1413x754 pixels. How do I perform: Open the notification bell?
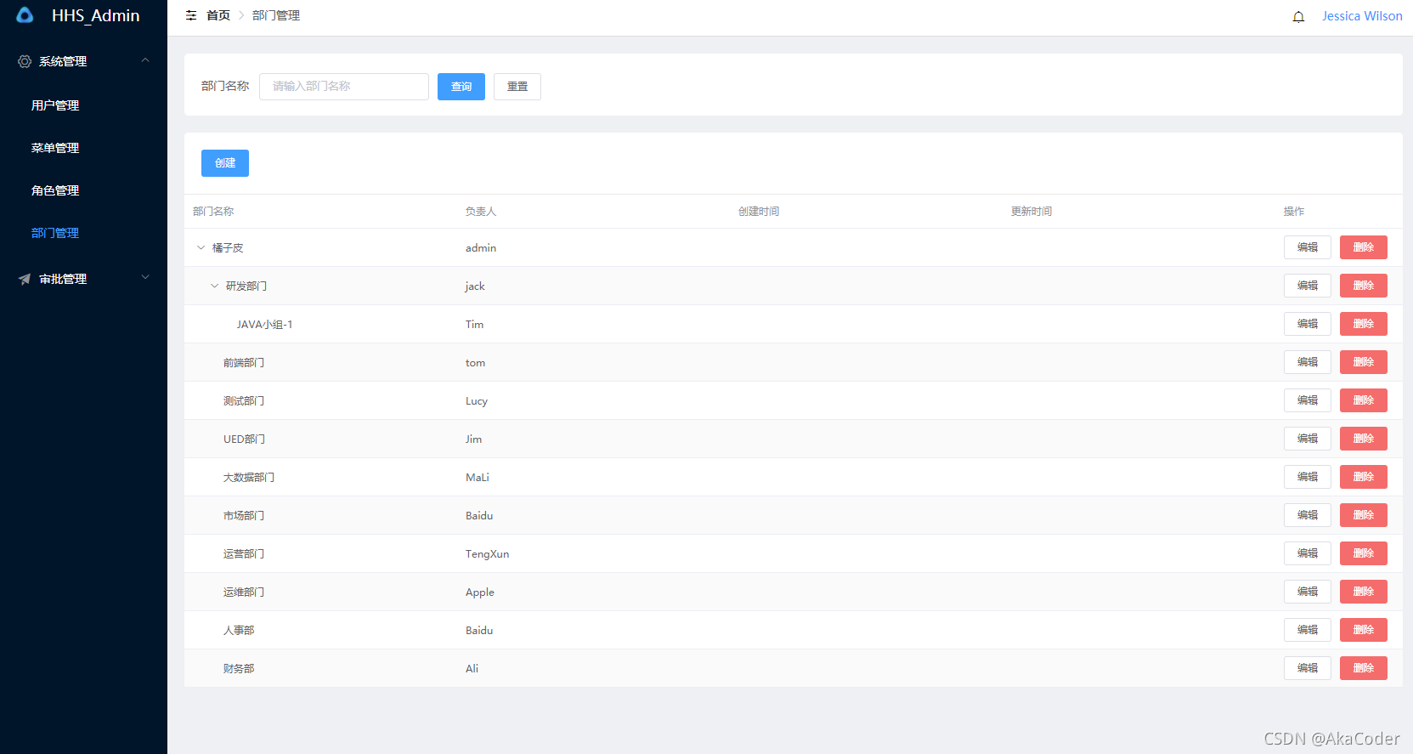point(1298,16)
